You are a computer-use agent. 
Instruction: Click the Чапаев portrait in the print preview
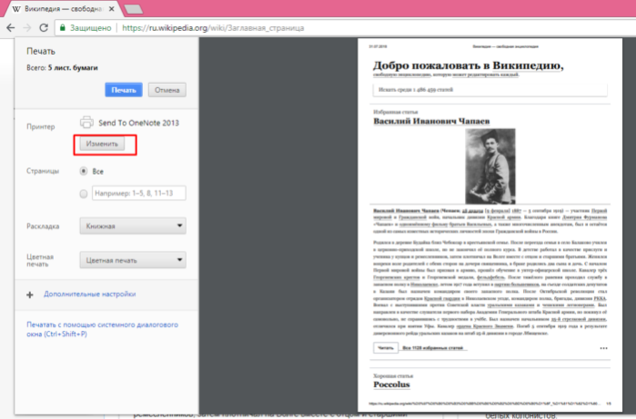490,166
